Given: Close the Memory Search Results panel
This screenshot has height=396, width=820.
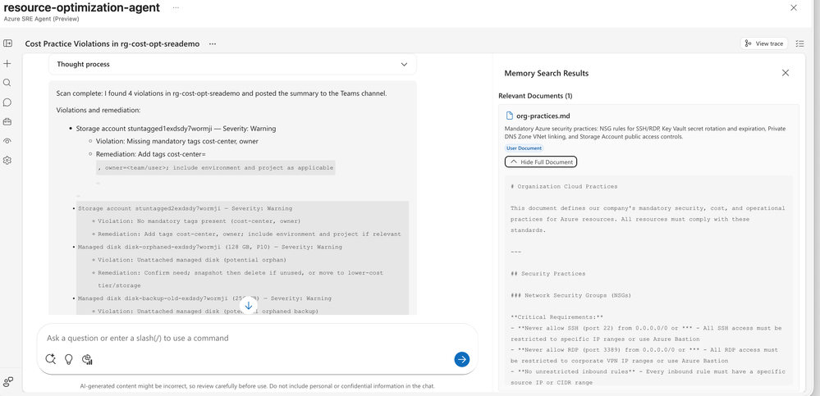Looking at the screenshot, I should click(x=786, y=73).
